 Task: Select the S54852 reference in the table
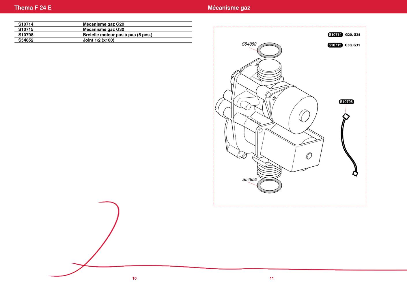26,40
